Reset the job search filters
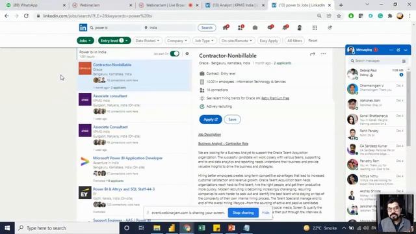Screen dimensions: 416x234 (x=313, y=40)
